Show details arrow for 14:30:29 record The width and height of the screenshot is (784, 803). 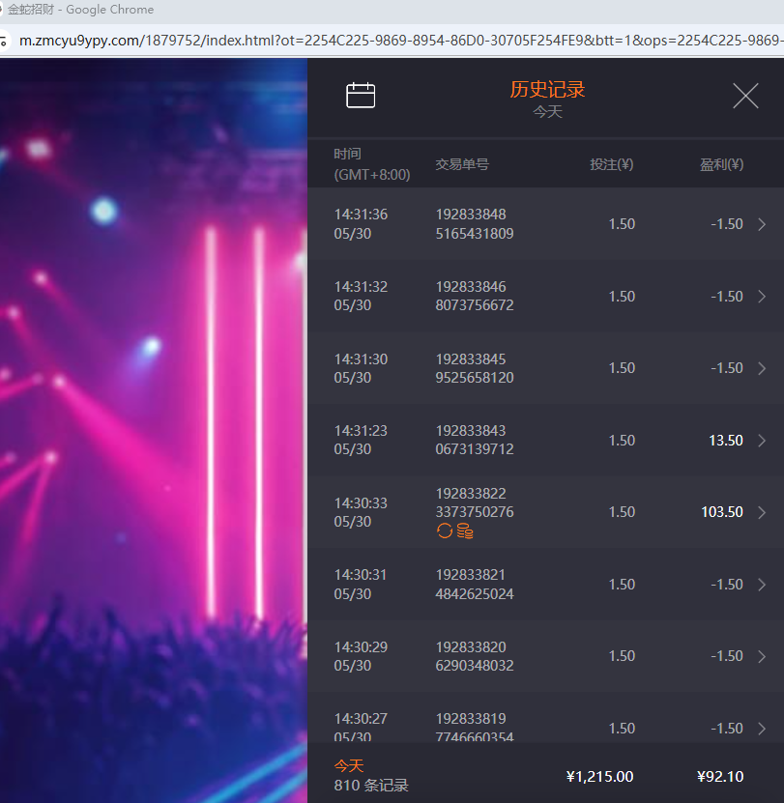(762, 656)
